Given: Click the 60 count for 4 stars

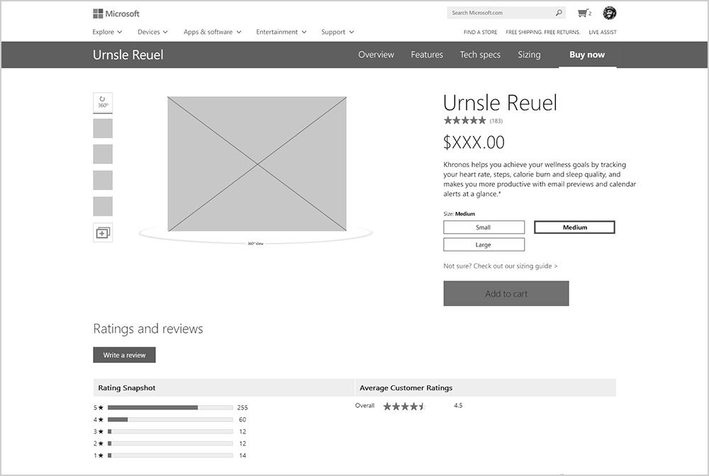Looking at the screenshot, I should 242,419.
